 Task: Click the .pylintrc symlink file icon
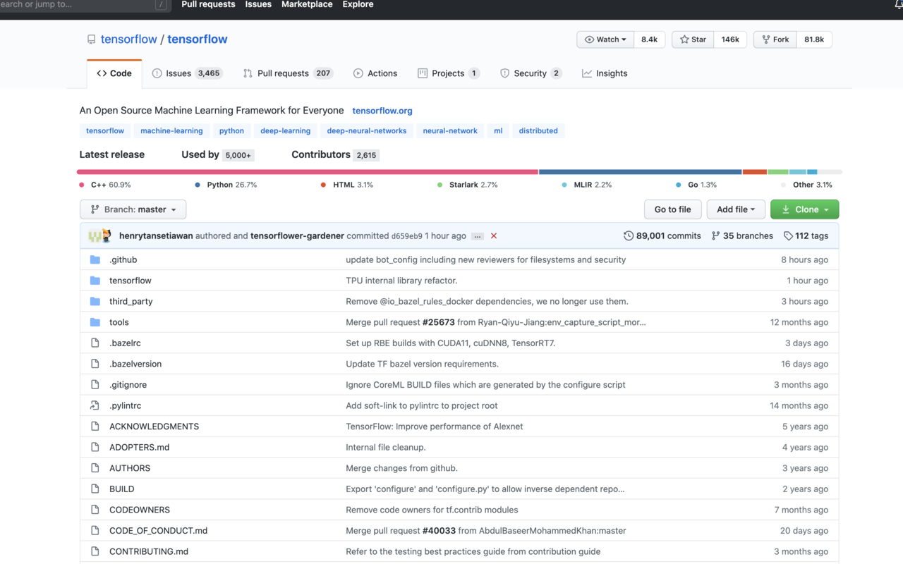coord(95,405)
